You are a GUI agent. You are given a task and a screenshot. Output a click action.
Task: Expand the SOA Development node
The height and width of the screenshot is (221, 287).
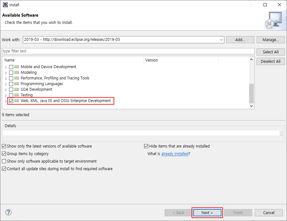(x=6, y=90)
